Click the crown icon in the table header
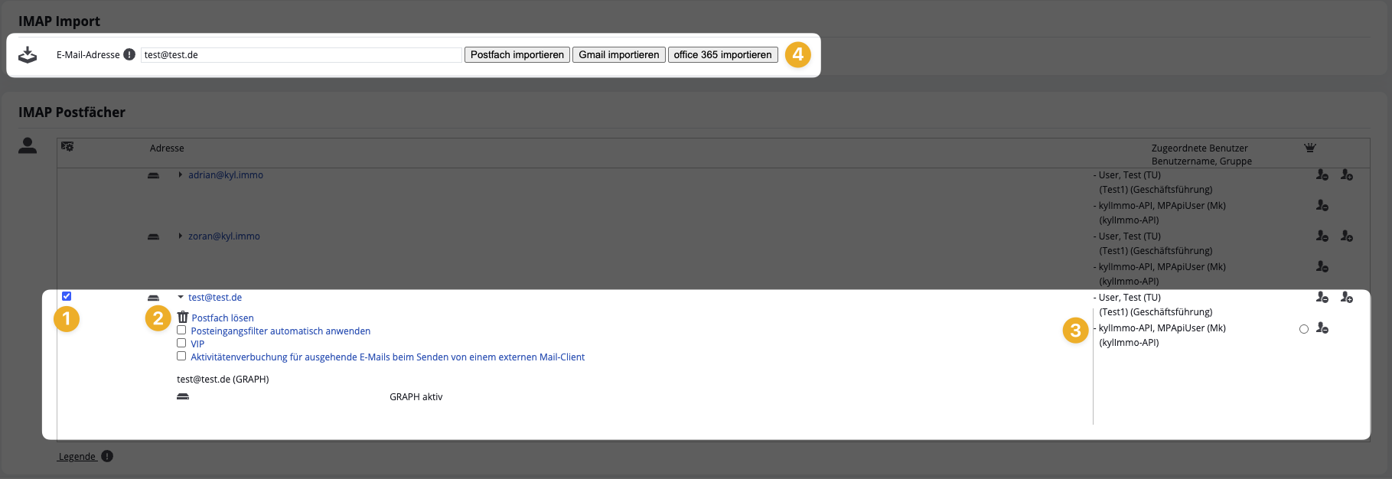This screenshot has height=479, width=1392. click(1310, 148)
